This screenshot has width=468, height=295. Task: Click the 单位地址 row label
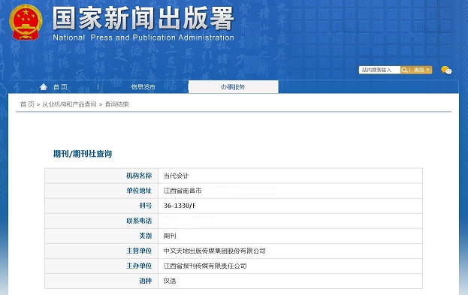coord(139,191)
